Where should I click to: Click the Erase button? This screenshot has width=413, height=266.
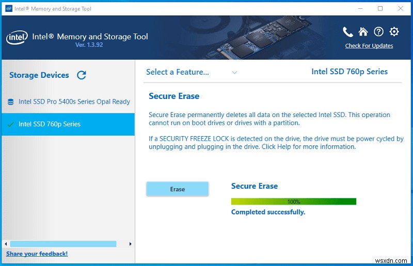[x=177, y=189]
